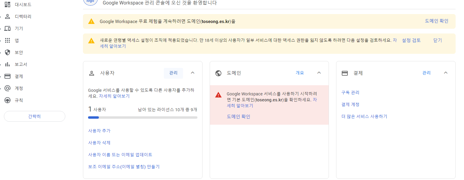464x180 pixels.
Task: Click 사용자 추가 link
Action: tap(99, 131)
